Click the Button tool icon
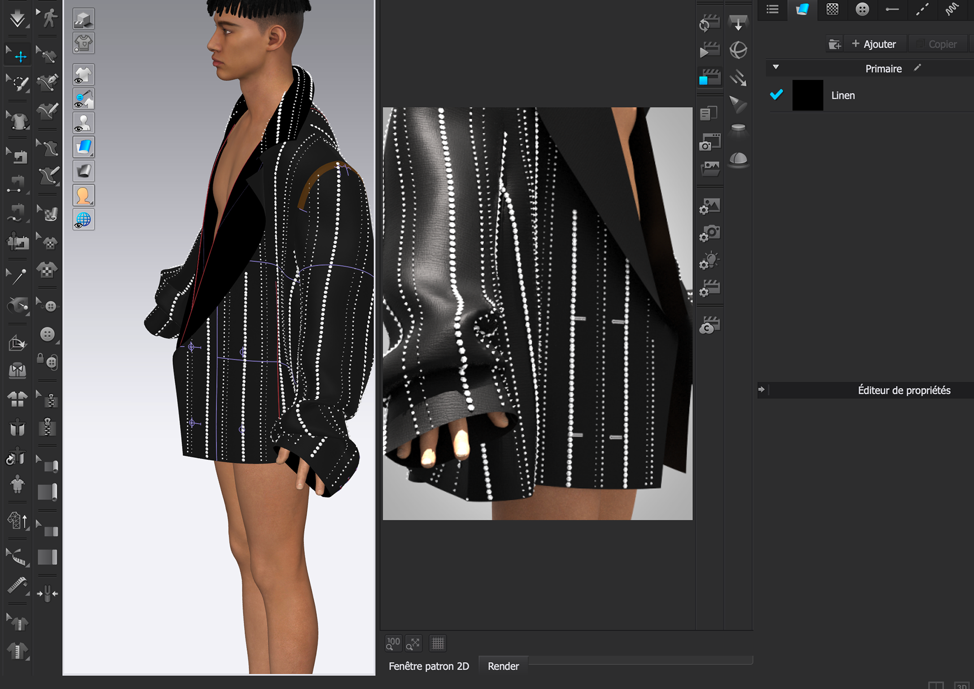This screenshot has height=689, width=974. pyautogui.click(x=47, y=334)
